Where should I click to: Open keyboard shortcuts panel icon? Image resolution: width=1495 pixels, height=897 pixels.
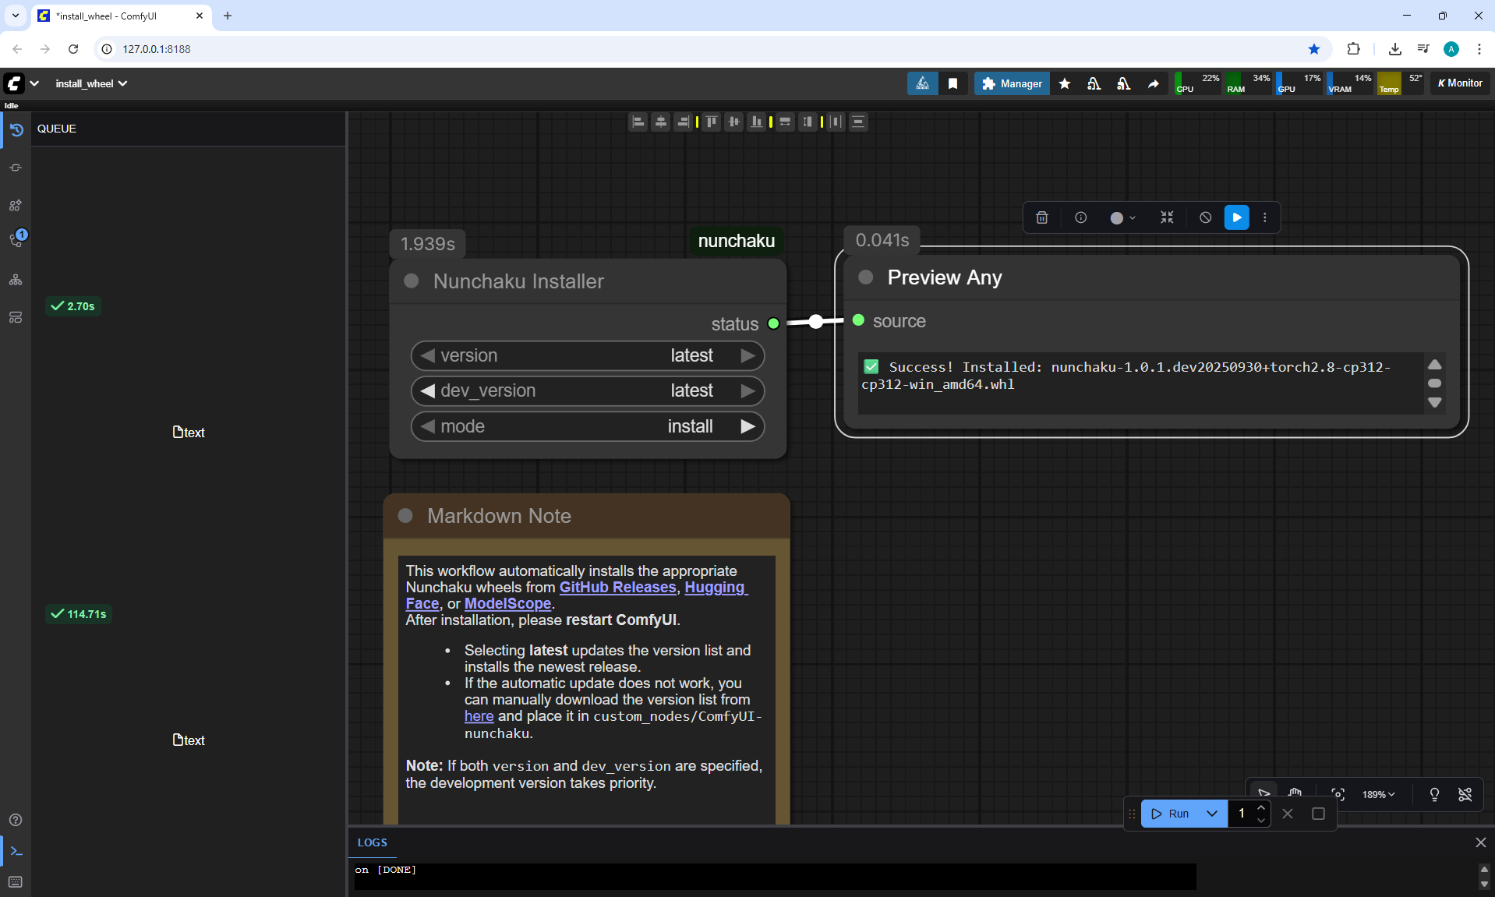point(16,882)
